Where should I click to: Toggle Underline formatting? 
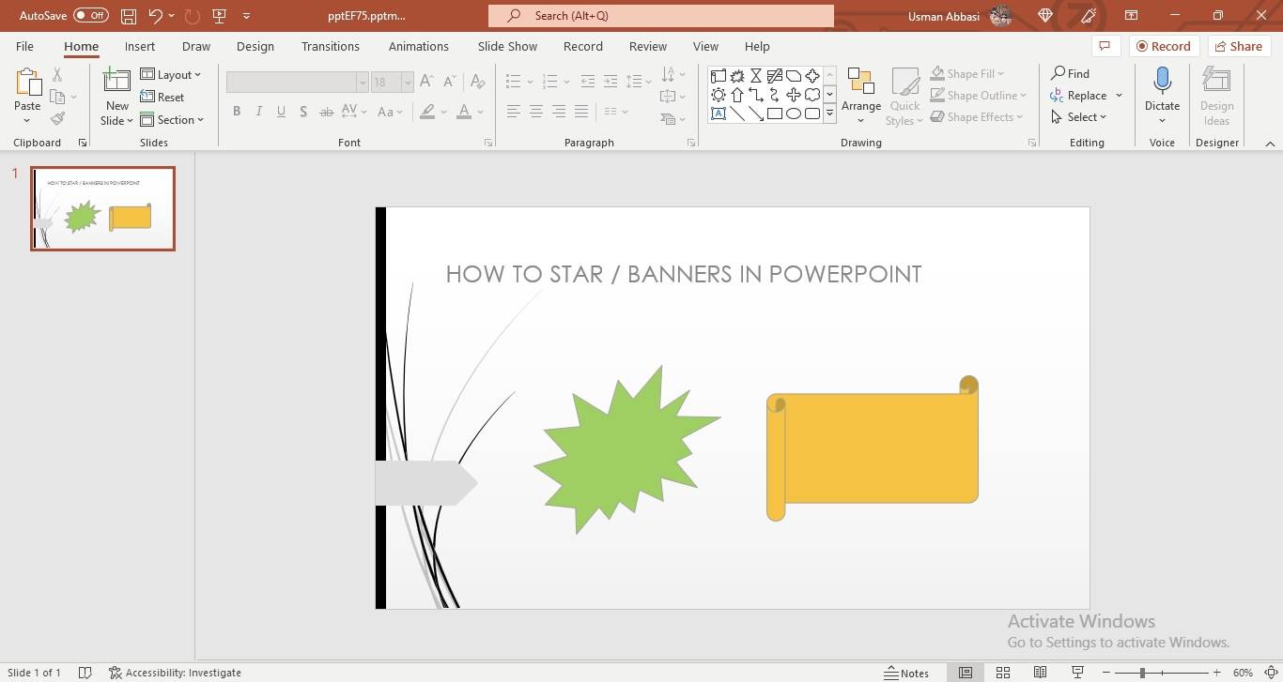[281, 112]
